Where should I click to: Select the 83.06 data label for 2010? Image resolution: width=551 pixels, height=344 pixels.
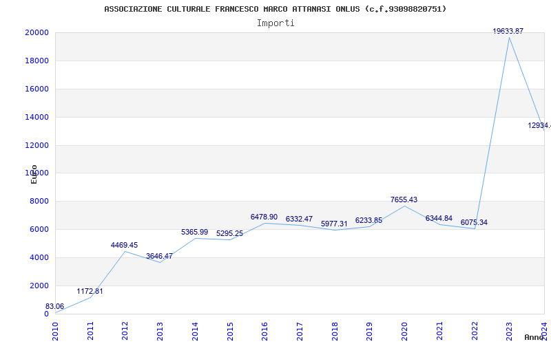[55, 306]
